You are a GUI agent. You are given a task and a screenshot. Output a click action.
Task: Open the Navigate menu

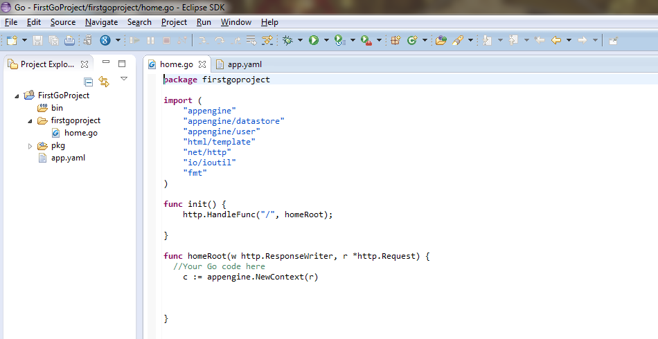coord(102,22)
